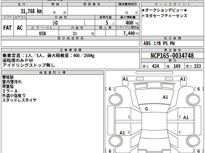Click the 諸元 header

point(172,61)
